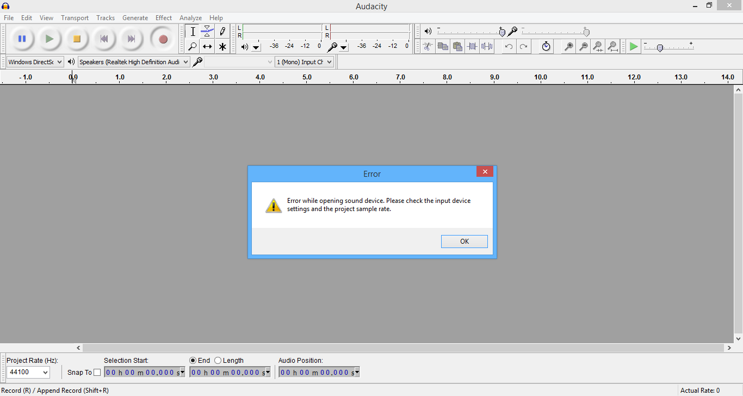Click the Pause transport button

pyautogui.click(x=22, y=39)
